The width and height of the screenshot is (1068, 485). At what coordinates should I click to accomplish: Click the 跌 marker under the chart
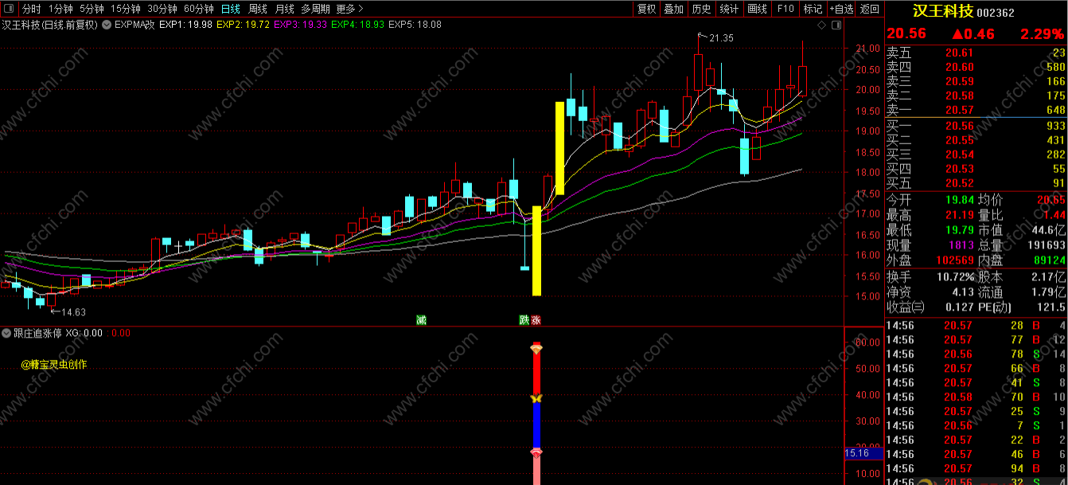click(524, 320)
